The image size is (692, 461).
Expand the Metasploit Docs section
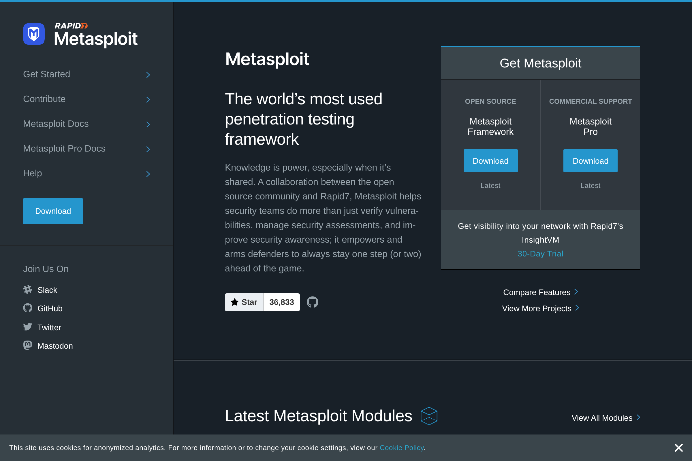click(x=56, y=124)
